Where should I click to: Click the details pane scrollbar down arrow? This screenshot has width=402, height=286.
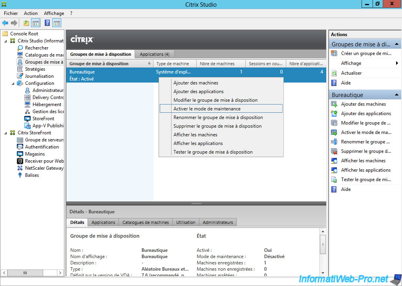323,273
